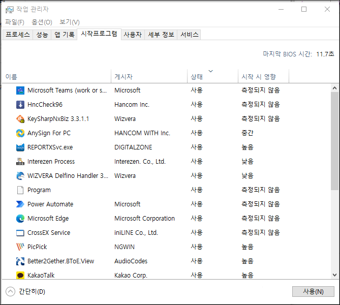340x305 pixels.
Task: Select the Better2Gether.BToE.View entry name
Action: [x=60, y=261]
